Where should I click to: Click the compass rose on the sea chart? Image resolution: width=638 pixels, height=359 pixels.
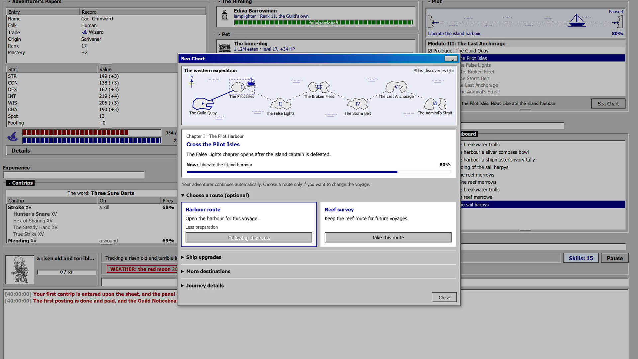click(x=192, y=82)
